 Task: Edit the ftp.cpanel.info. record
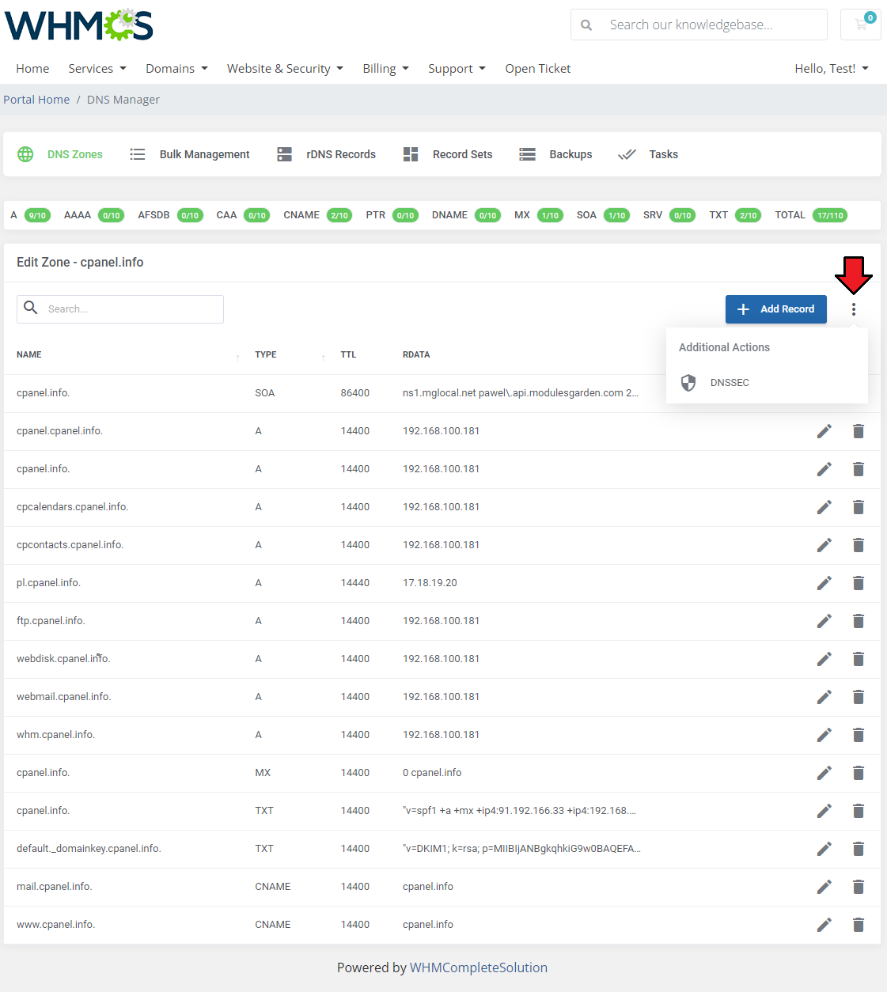(824, 621)
